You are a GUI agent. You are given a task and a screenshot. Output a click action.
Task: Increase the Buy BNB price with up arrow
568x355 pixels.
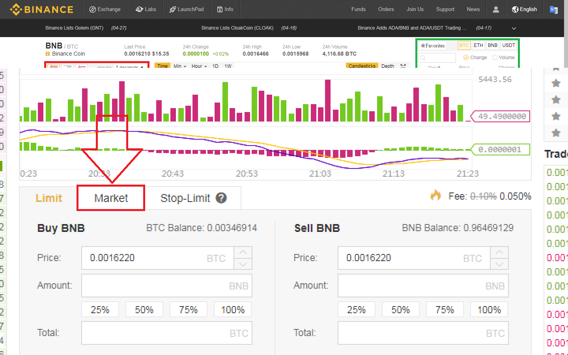tap(243, 252)
